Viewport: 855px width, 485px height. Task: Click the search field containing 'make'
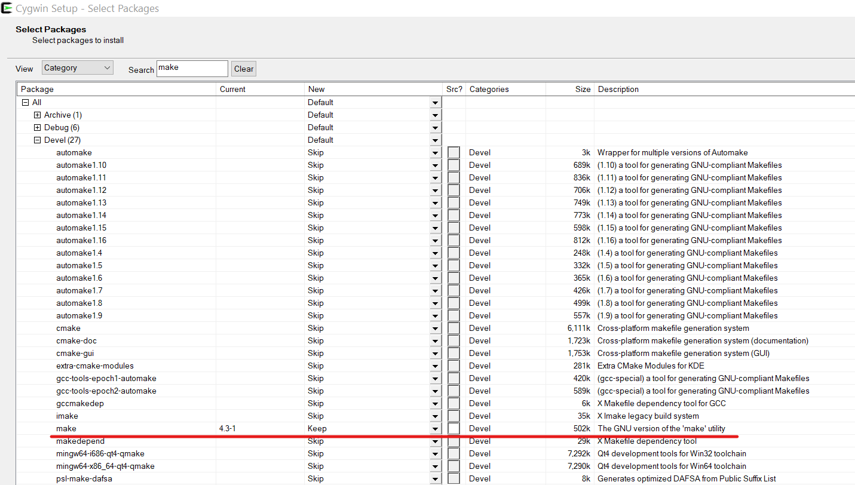point(192,69)
